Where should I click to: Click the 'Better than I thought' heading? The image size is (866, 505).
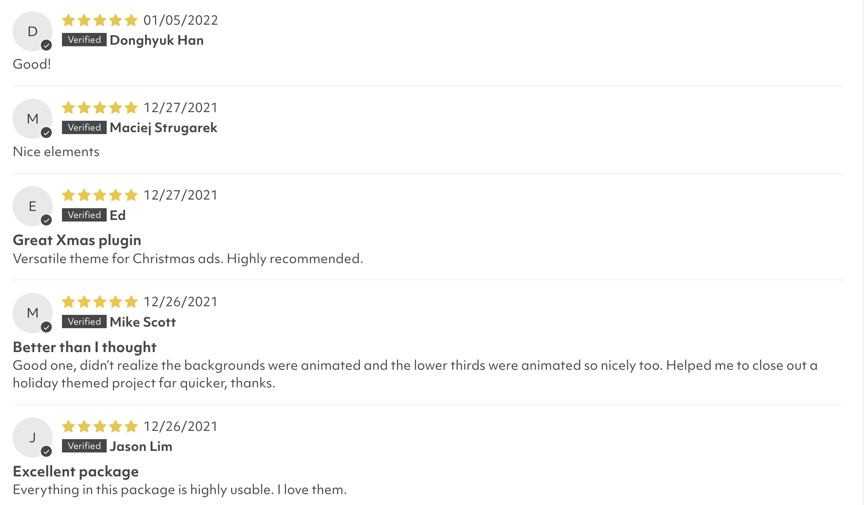click(x=85, y=347)
